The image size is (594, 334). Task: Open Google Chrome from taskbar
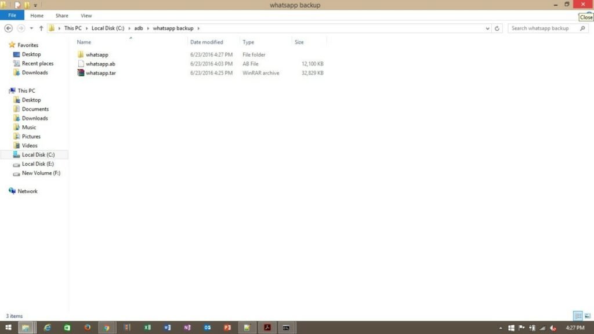(107, 328)
